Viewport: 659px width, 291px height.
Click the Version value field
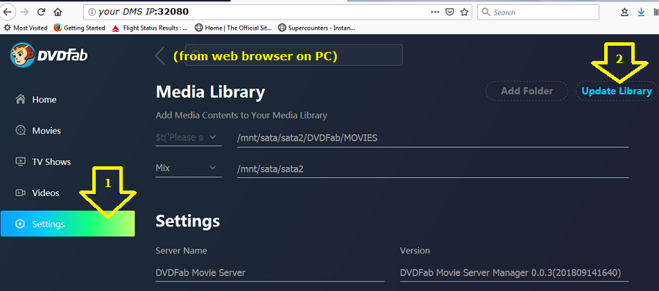[x=515, y=272]
